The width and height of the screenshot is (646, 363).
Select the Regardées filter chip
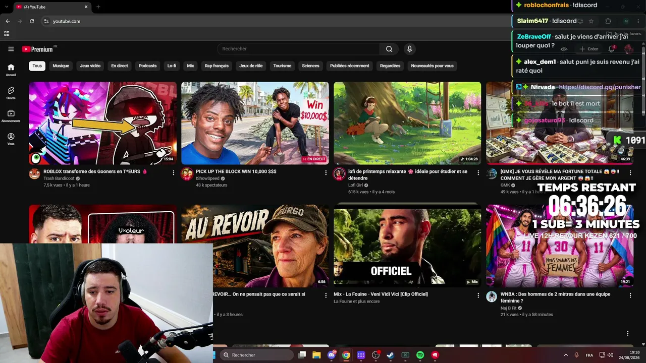coord(390,66)
